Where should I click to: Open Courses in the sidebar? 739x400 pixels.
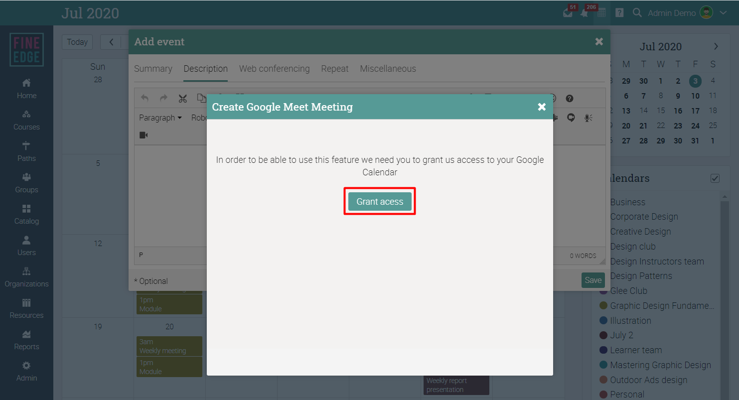[26, 120]
